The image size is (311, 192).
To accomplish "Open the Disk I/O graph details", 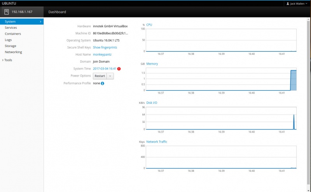I will click(152, 103).
